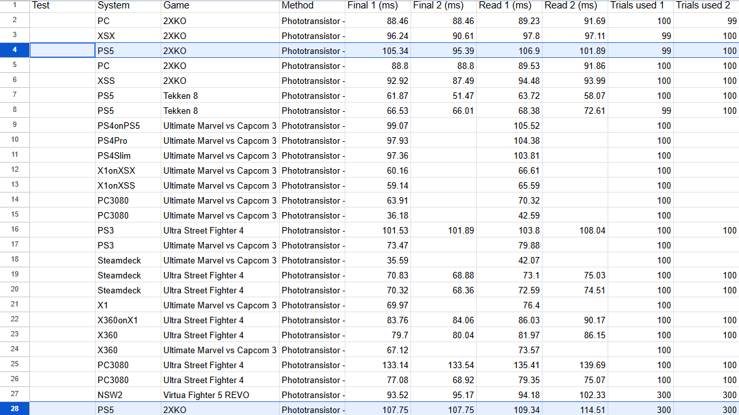Image resolution: width=739 pixels, height=415 pixels.
Task: Select "Ultimate Marvel vs Capcom 3" in PS4Pro row
Action: point(220,141)
